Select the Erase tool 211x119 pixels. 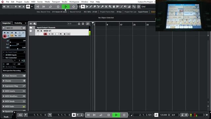95,7
